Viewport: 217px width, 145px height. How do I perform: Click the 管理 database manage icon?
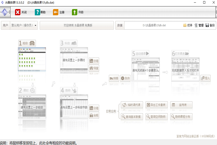click(196, 25)
